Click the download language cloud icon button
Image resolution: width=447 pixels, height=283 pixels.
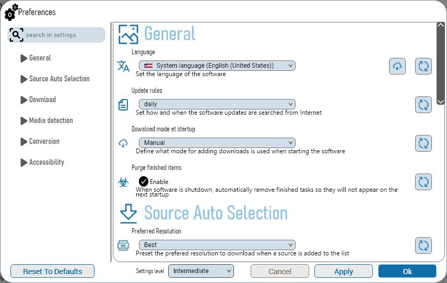pyautogui.click(x=397, y=66)
